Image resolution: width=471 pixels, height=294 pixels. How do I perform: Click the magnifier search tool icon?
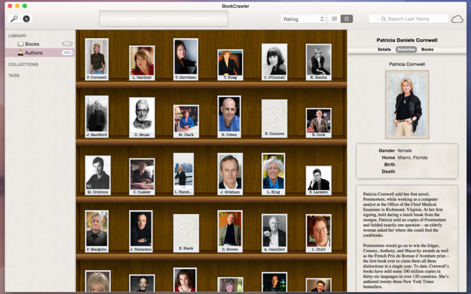tap(14, 19)
